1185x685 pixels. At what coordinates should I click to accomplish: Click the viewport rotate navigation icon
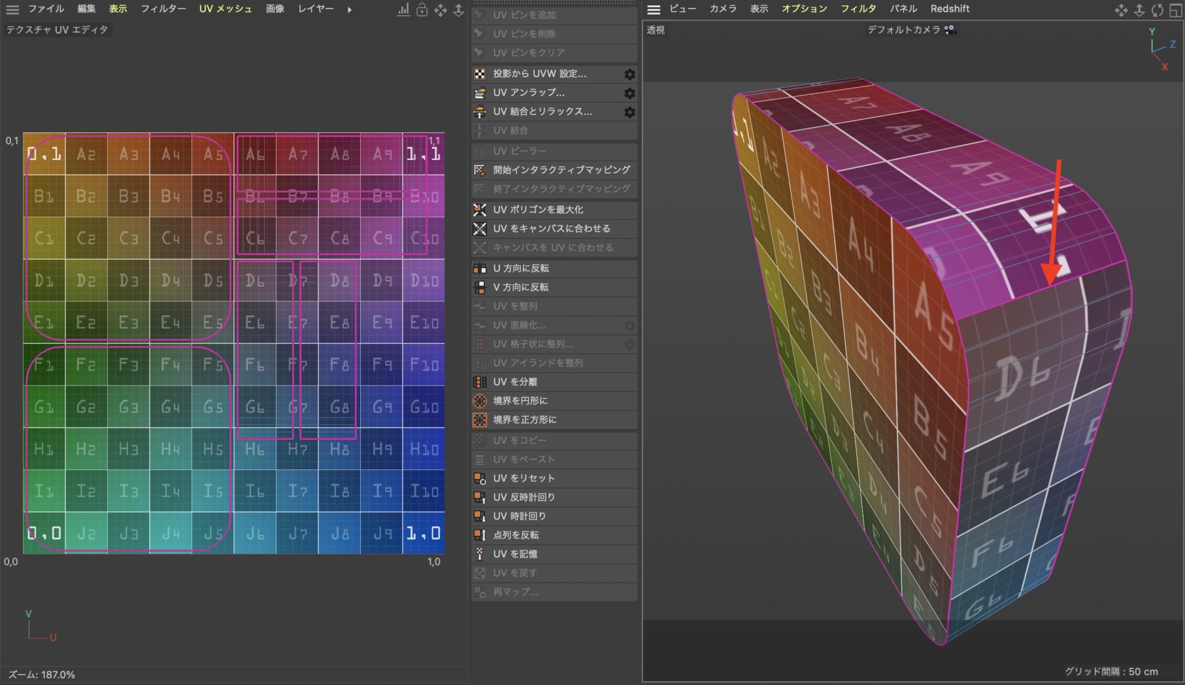(1157, 10)
